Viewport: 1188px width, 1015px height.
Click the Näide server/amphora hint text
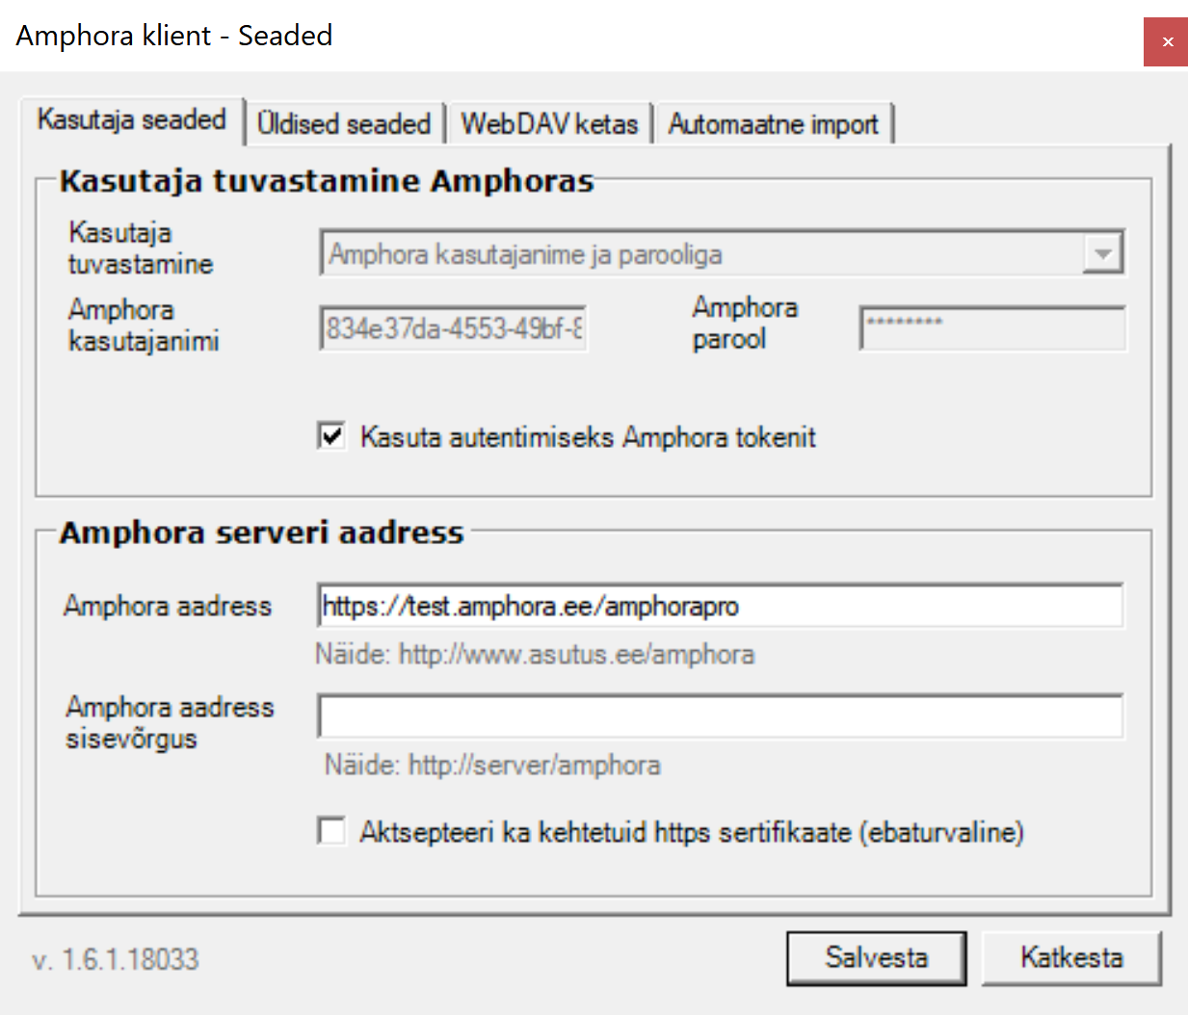[492, 766]
